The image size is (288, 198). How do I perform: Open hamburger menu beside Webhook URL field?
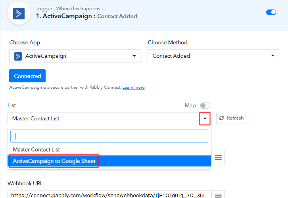click(x=218, y=195)
